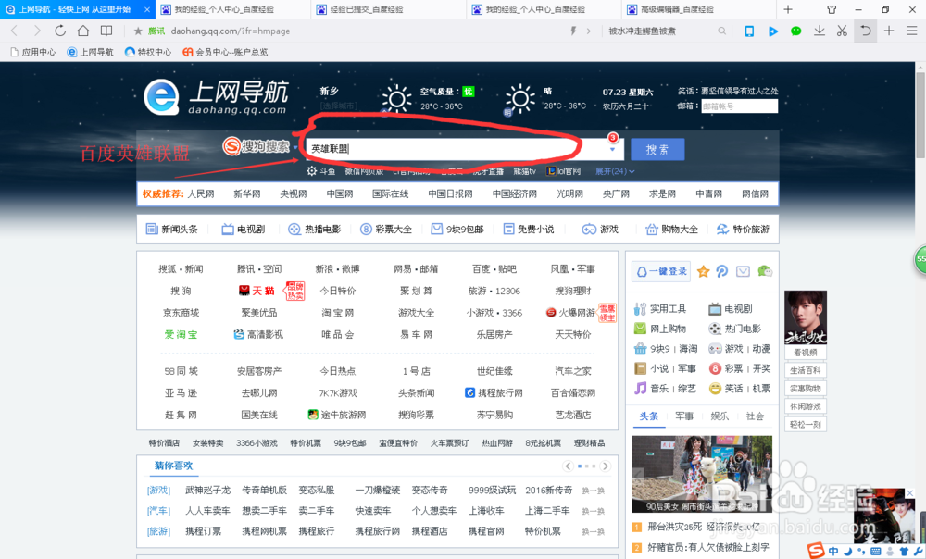Viewport: 926px width, 559px height.
Task: Click the page vertical scrollbar thumb
Action: tap(920, 115)
